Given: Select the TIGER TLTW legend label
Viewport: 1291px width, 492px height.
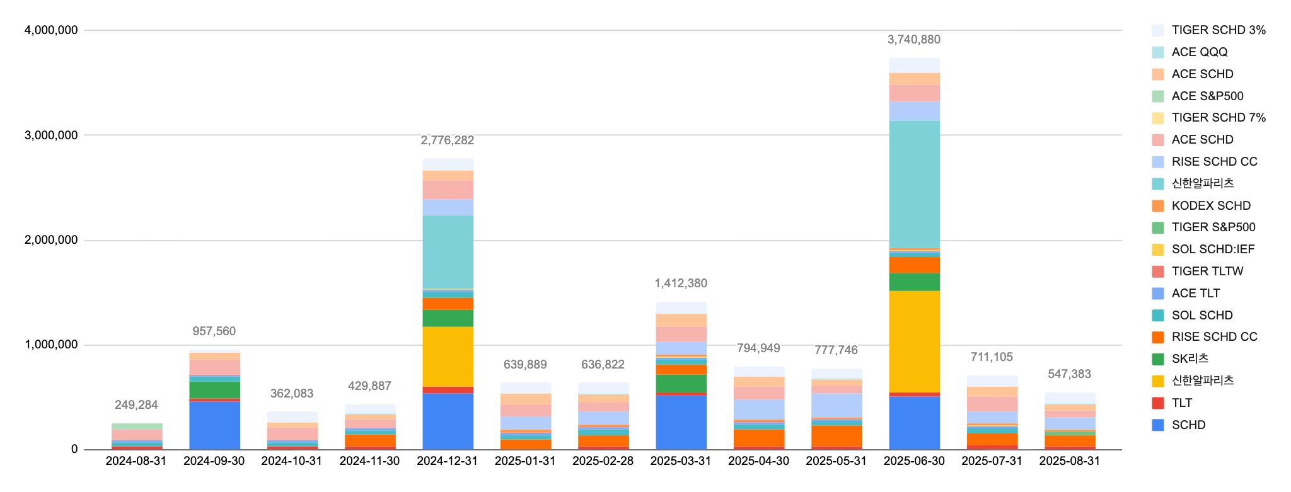Looking at the screenshot, I should tap(1207, 272).
